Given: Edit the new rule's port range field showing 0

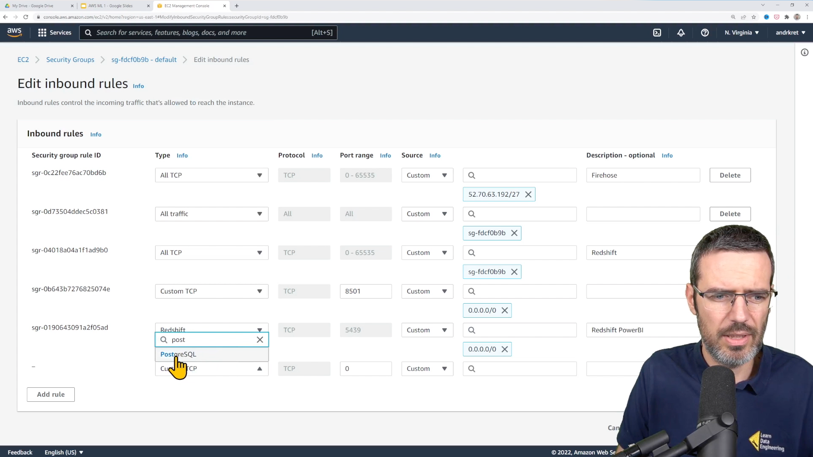Looking at the screenshot, I should click(365, 369).
